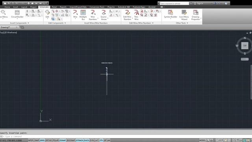Image resolution: width=252 pixels, height=142 pixels.
Task: Click the TOP face of the ViewCube
Action: click(245, 46)
